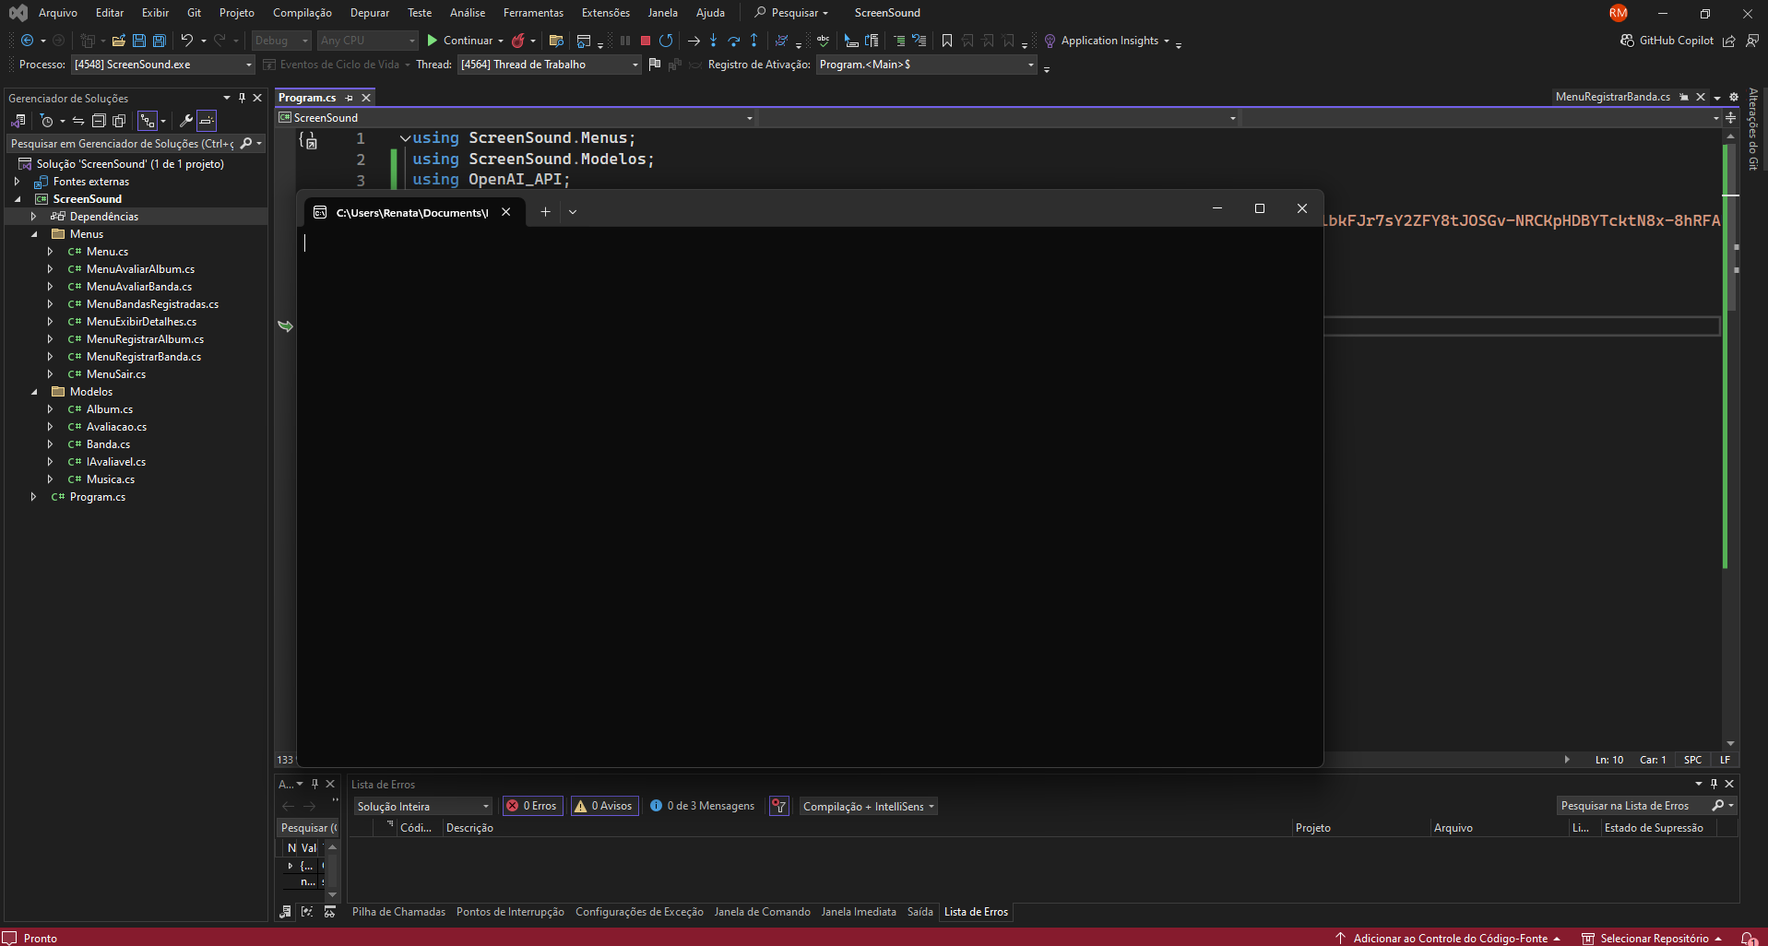Save all files with the double-disk icon
Screen dimensions: 1768x946
click(x=159, y=41)
